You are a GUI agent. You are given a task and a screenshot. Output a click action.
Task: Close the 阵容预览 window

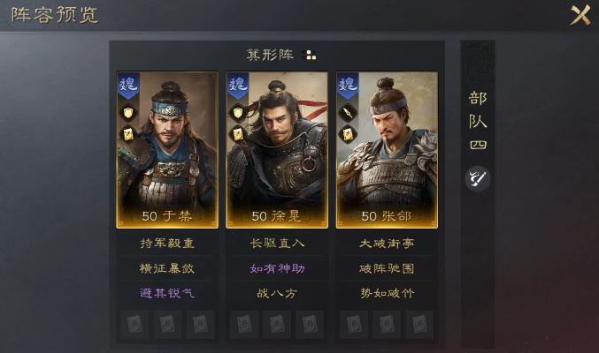tap(580, 15)
